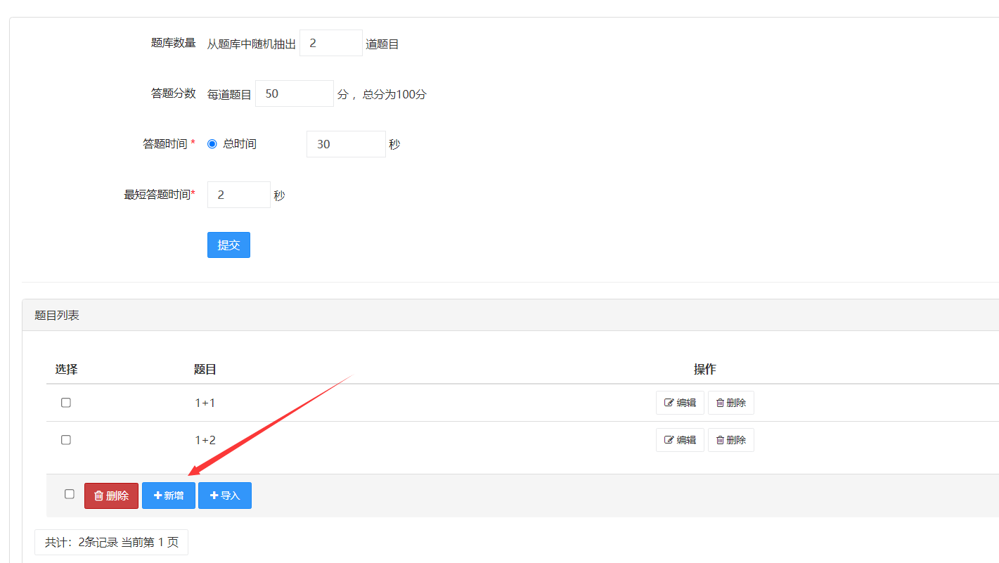The height and width of the screenshot is (563, 999).
Task: Click the 新增 add question button
Action: click(x=169, y=496)
